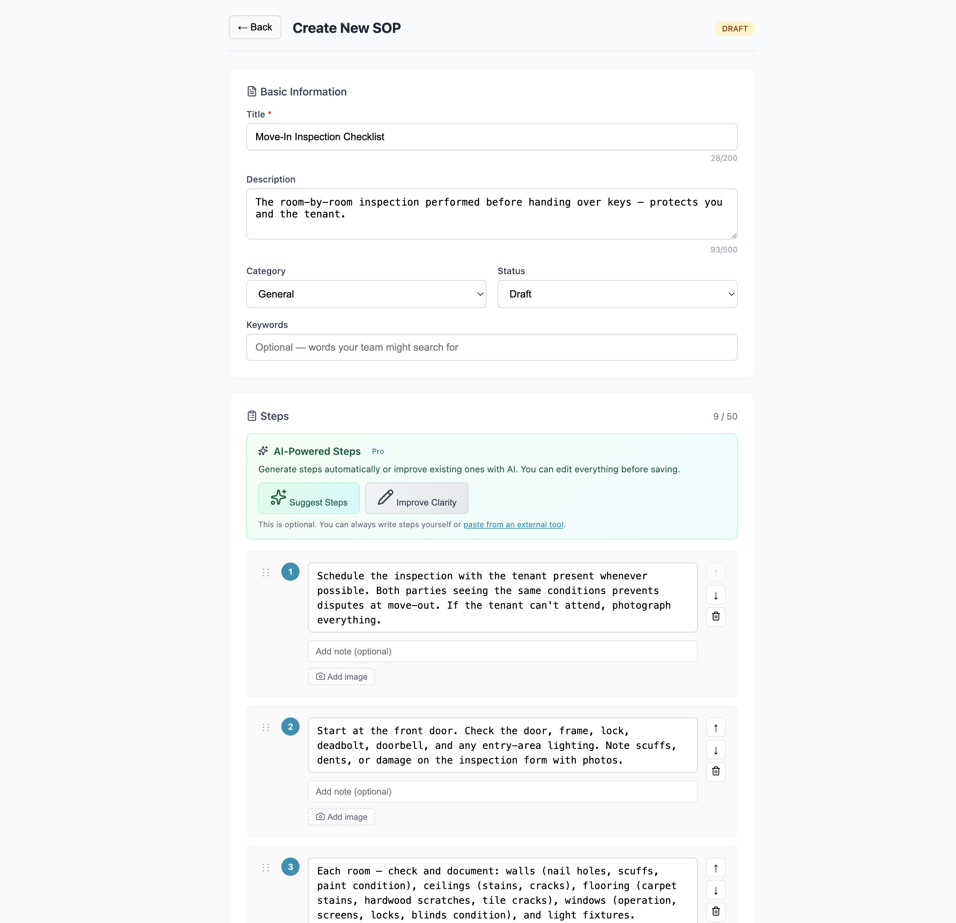
Task: Click the DRAFT badge in the header
Action: click(734, 28)
